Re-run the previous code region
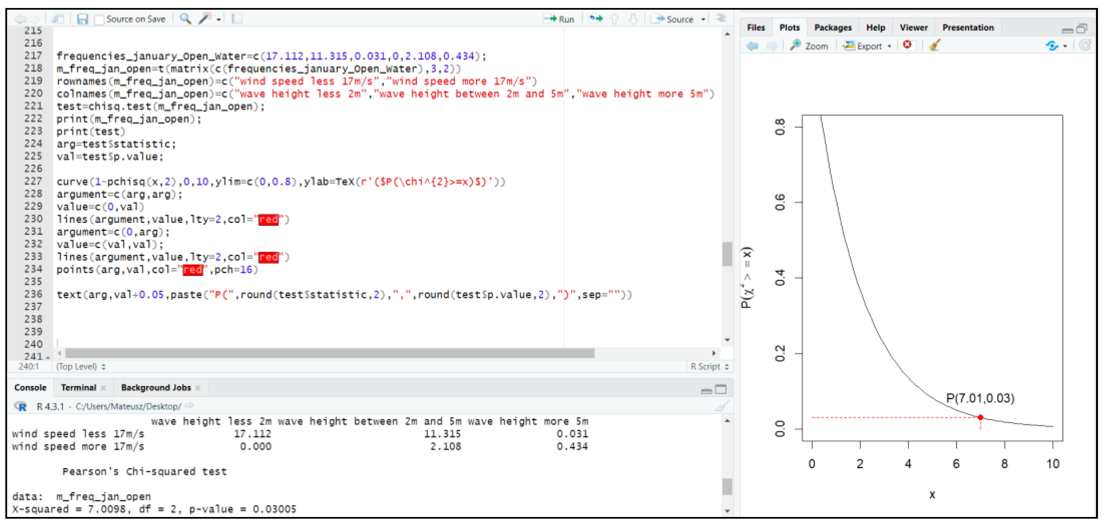The width and height of the screenshot is (1106, 526). click(596, 19)
